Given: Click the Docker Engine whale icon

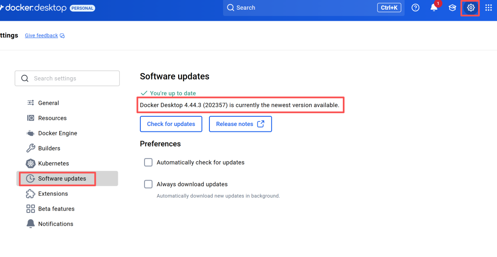Looking at the screenshot, I should (30, 133).
